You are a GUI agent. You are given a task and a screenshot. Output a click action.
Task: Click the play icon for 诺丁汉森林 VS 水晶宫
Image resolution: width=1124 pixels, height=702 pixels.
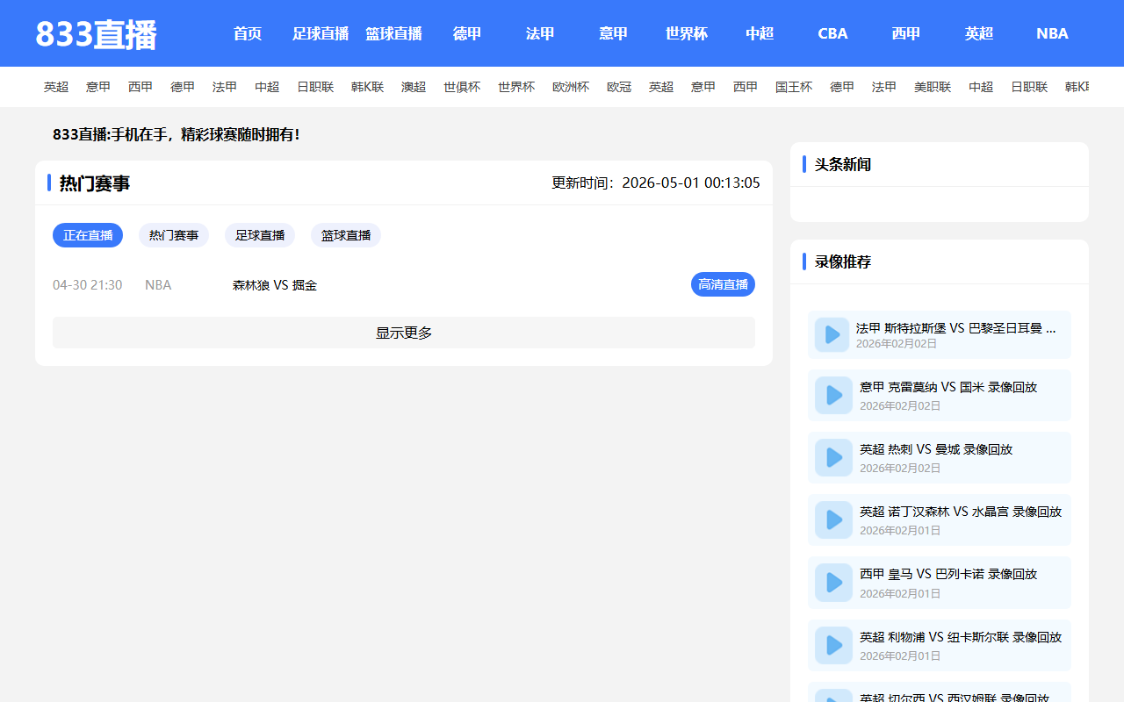(x=833, y=519)
